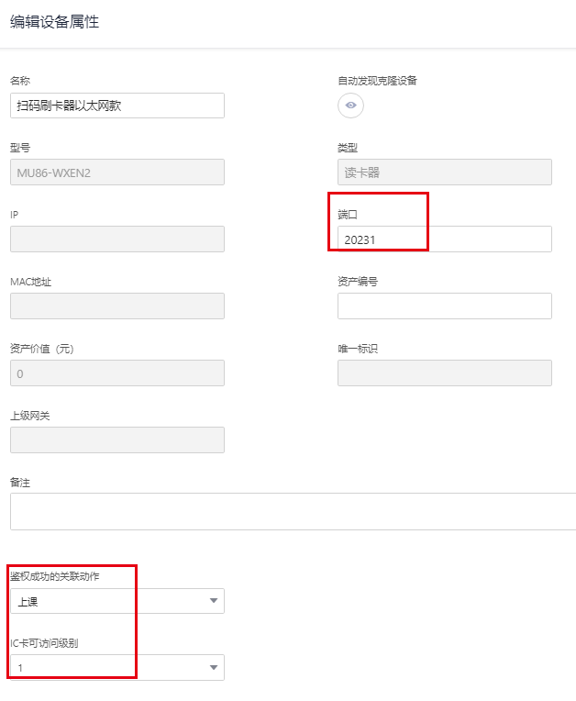Click the 型号 field showing MU86-WXEN2

(116, 172)
